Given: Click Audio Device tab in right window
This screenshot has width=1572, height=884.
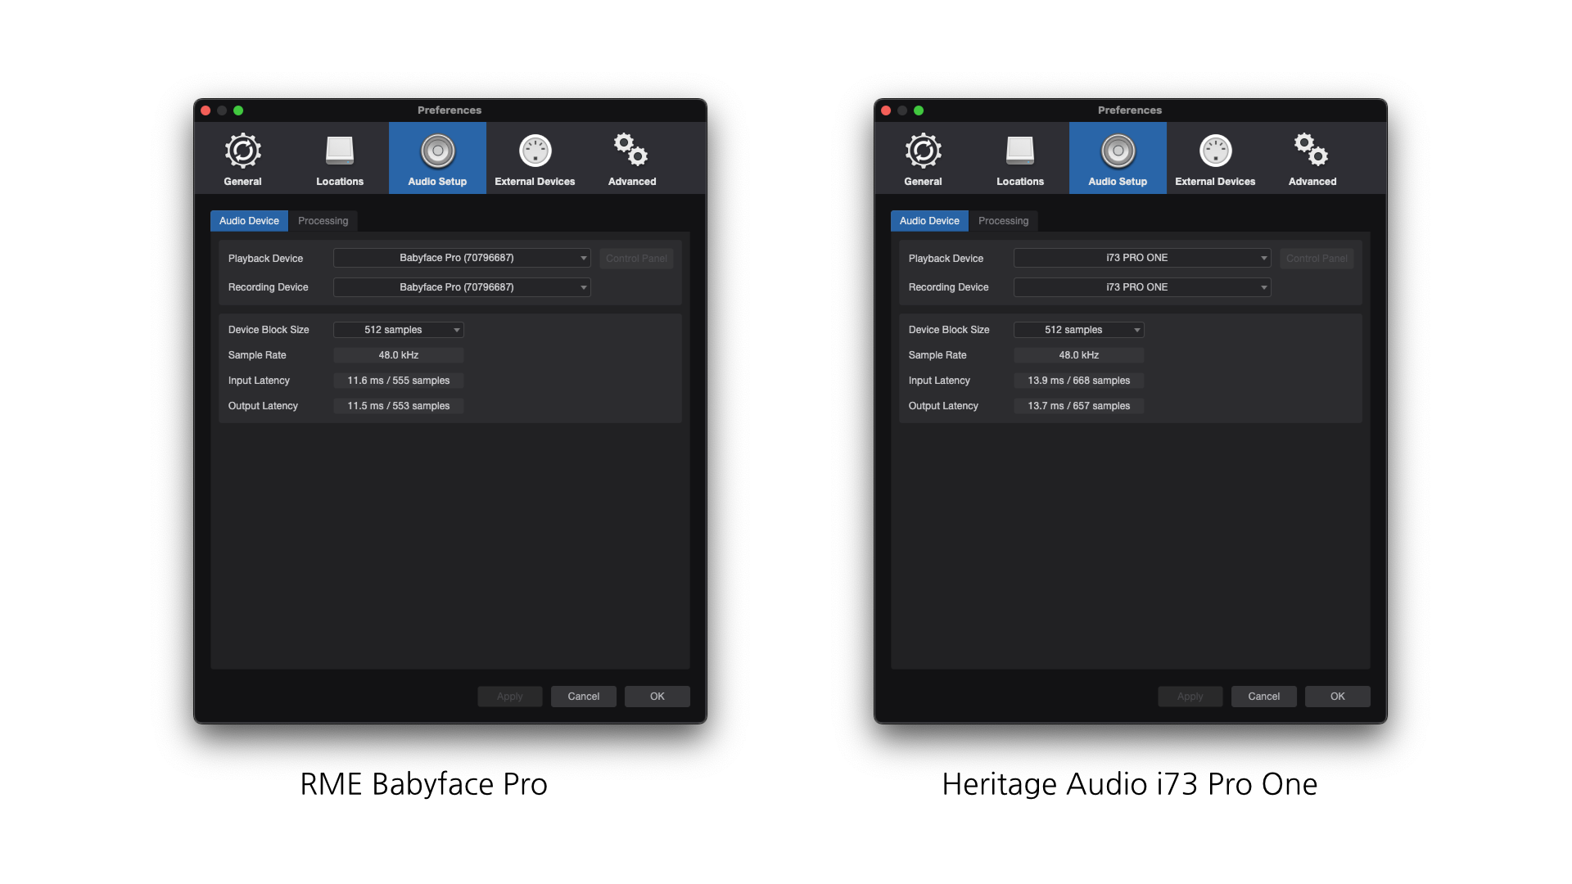Looking at the screenshot, I should (929, 221).
